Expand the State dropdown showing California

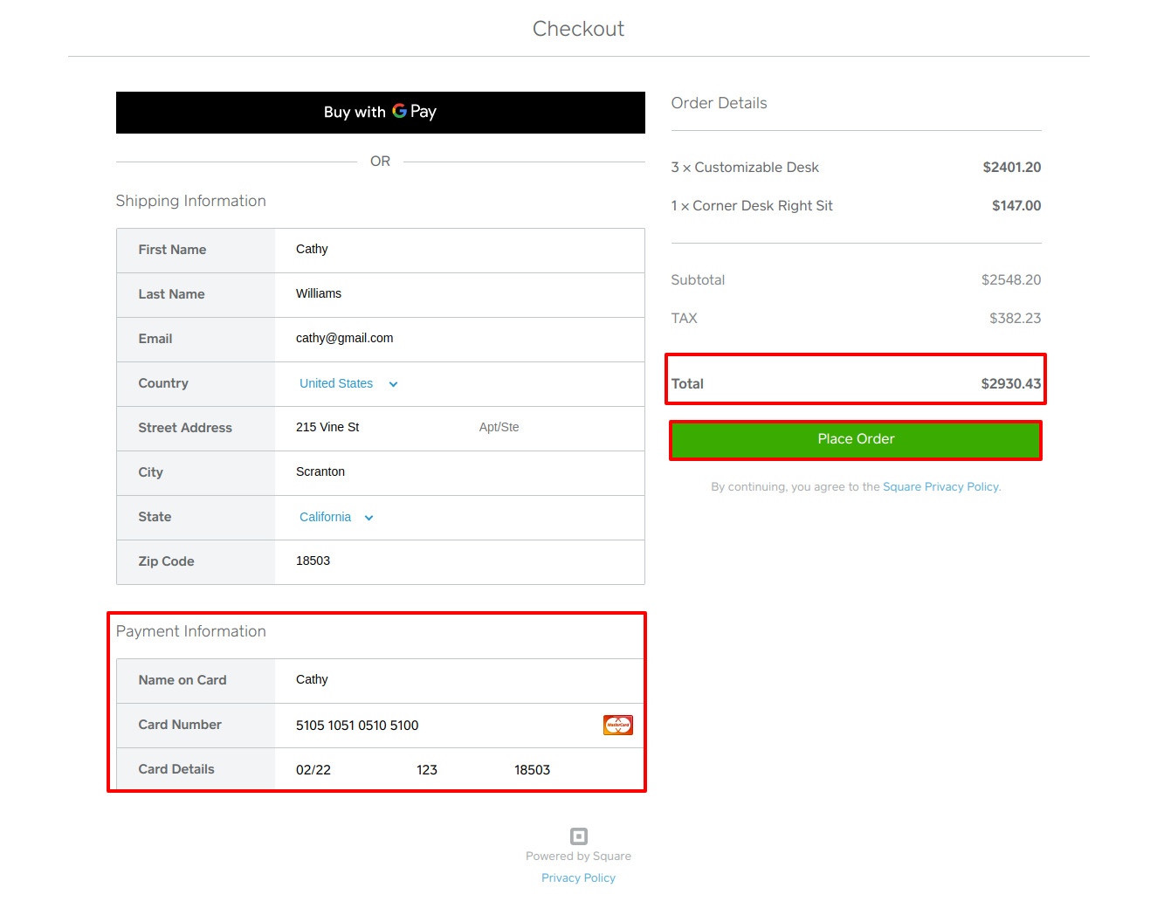[336, 518]
